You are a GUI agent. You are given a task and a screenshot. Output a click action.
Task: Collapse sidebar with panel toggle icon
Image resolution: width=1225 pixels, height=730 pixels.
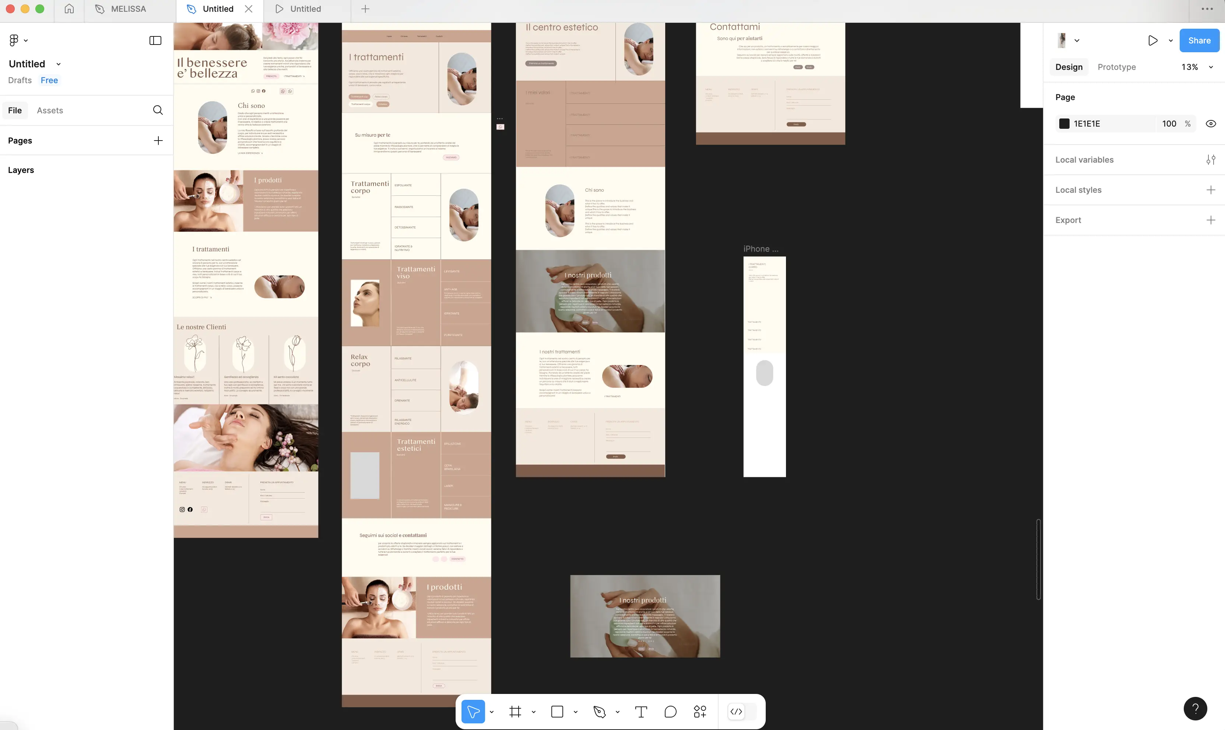tap(155, 40)
